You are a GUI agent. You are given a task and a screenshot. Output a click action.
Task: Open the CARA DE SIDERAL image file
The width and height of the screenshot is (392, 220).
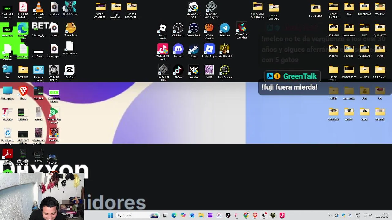click(54, 73)
